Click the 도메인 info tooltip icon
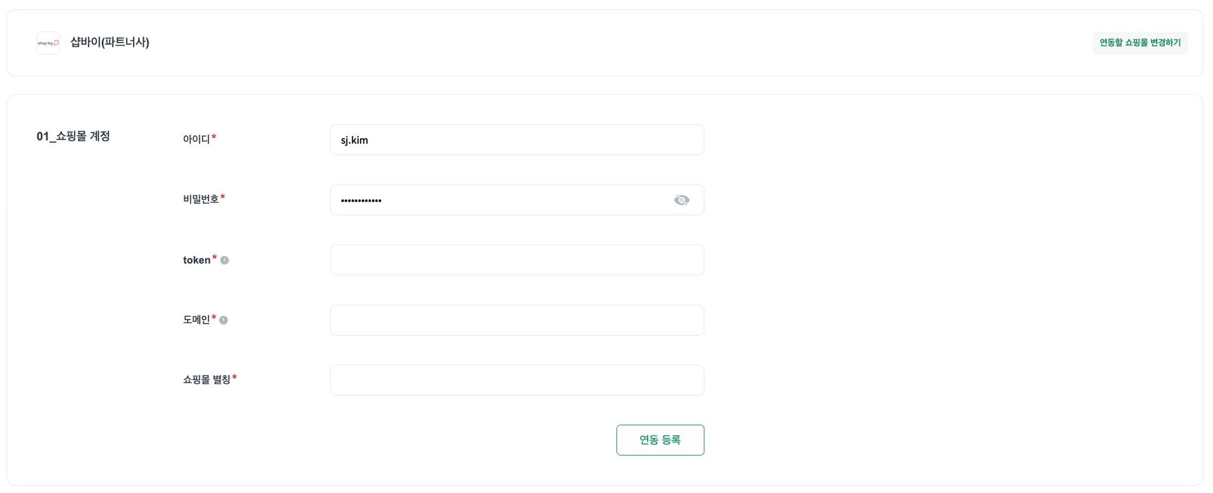The image size is (1213, 493). coord(223,320)
